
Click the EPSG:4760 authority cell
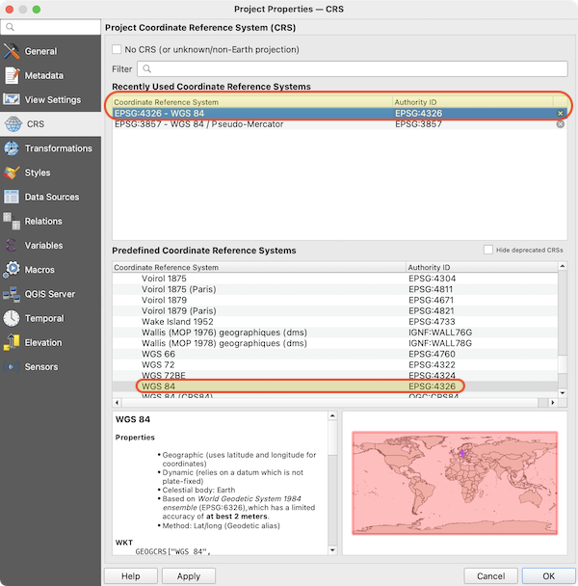[432, 354]
